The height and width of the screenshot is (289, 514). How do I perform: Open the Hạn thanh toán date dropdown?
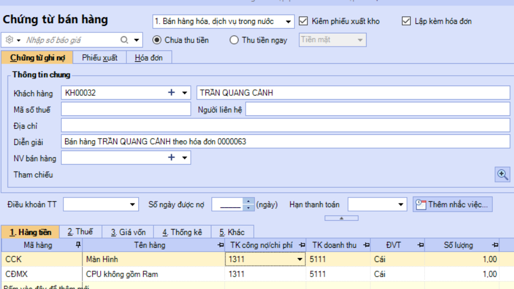coord(401,205)
